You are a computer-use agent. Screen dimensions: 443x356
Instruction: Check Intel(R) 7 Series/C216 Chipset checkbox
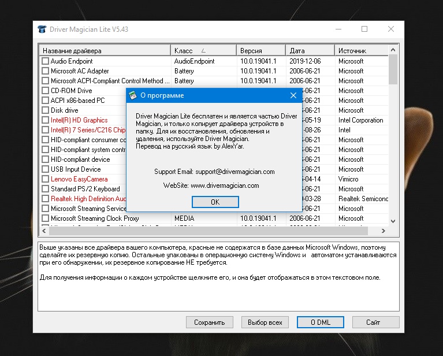(x=45, y=130)
